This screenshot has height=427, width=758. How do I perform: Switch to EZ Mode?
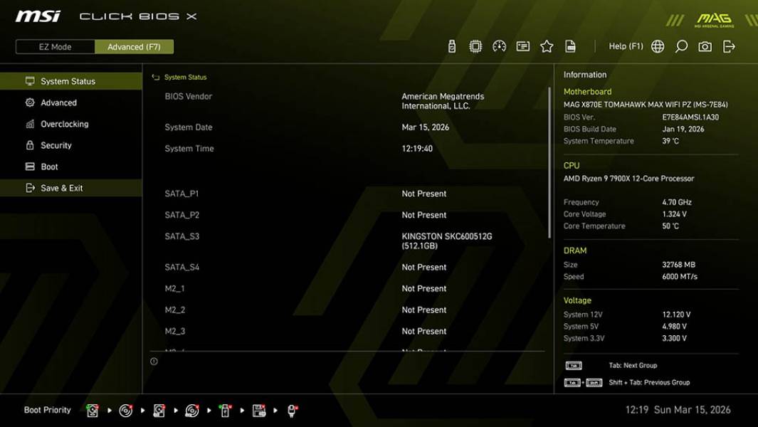click(x=54, y=46)
